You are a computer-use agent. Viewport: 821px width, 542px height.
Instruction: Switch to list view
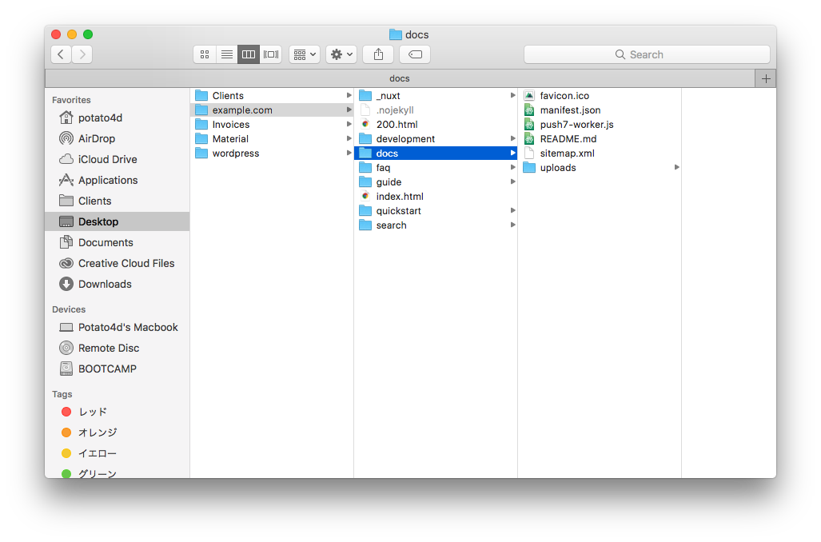[x=227, y=54]
